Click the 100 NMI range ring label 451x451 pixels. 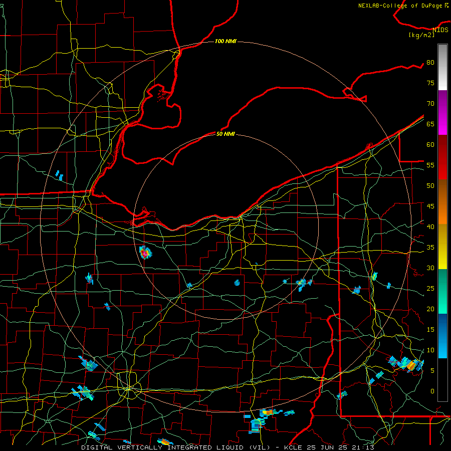225,42
